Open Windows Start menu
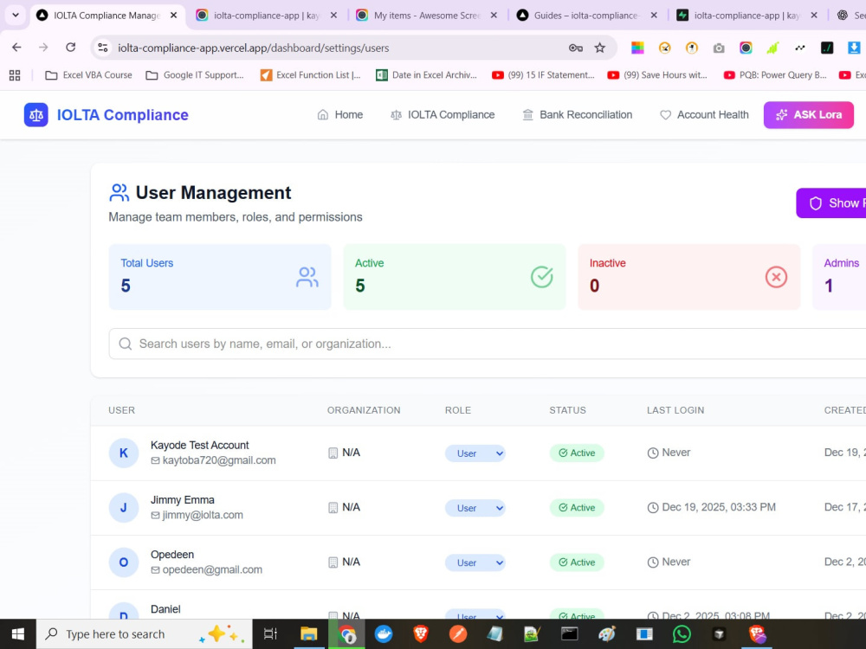Screen dimensions: 866x649 pyautogui.click(x=17, y=634)
